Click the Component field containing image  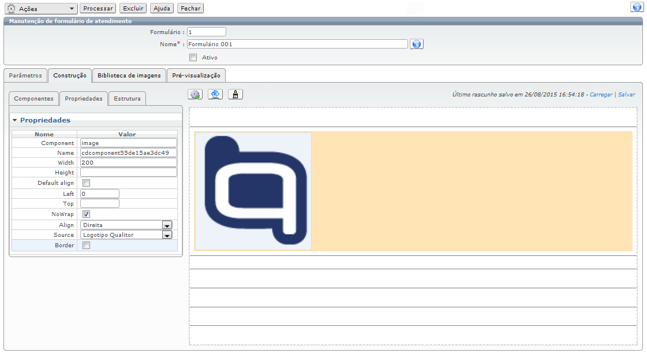point(128,143)
